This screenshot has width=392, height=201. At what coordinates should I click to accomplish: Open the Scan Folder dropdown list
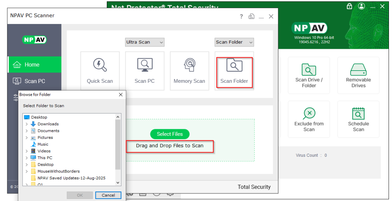coord(234,42)
